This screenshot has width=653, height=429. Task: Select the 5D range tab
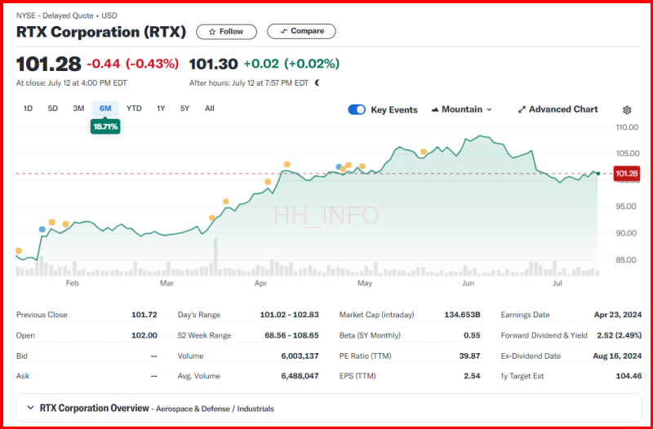(x=52, y=108)
